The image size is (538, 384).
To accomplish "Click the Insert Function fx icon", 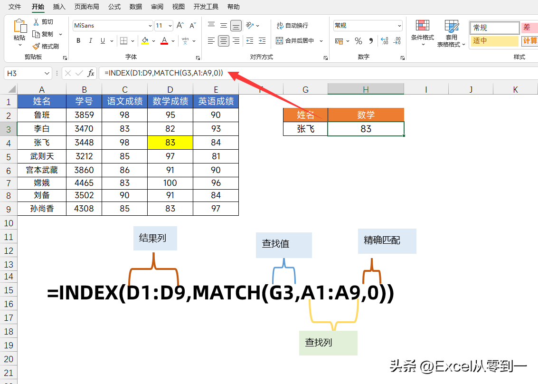I will pyautogui.click(x=91, y=73).
